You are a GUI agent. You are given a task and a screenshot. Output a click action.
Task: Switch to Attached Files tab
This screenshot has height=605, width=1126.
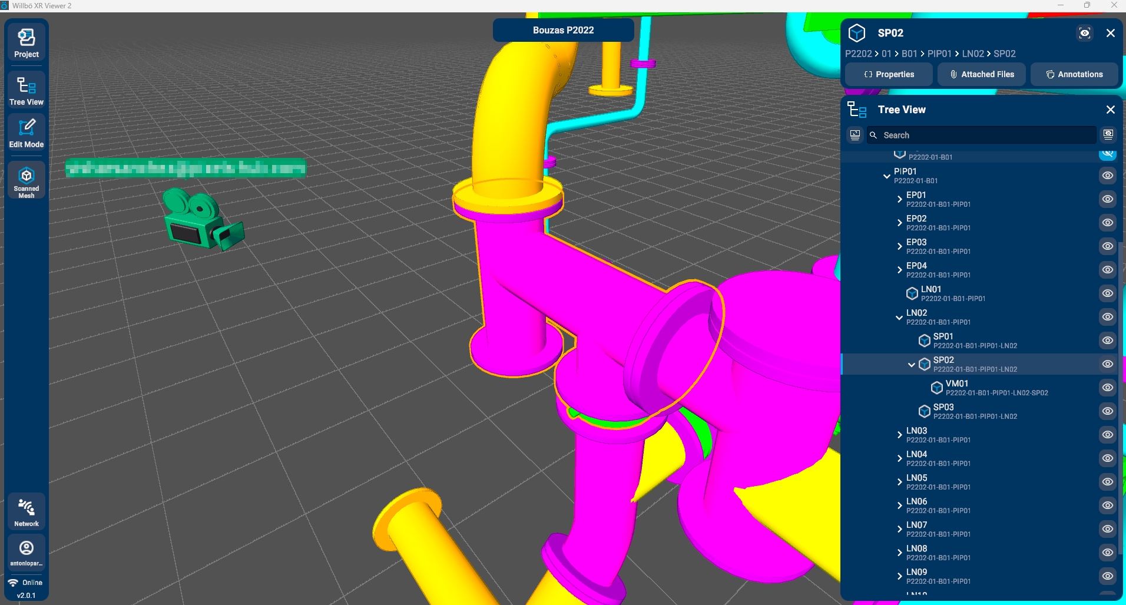[x=982, y=74]
